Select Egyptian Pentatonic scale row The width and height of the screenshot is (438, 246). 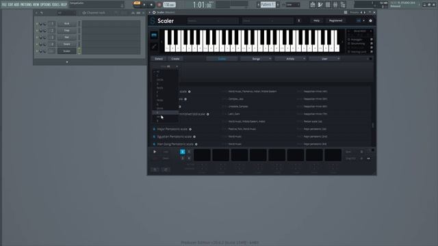(261, 137)
